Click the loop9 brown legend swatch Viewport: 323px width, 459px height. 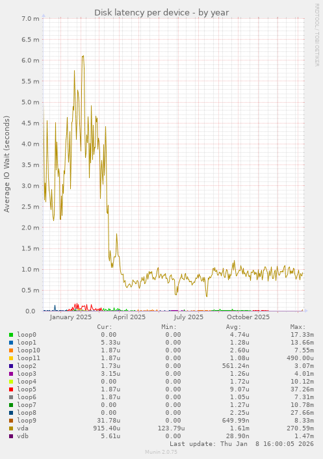(11, 421)
